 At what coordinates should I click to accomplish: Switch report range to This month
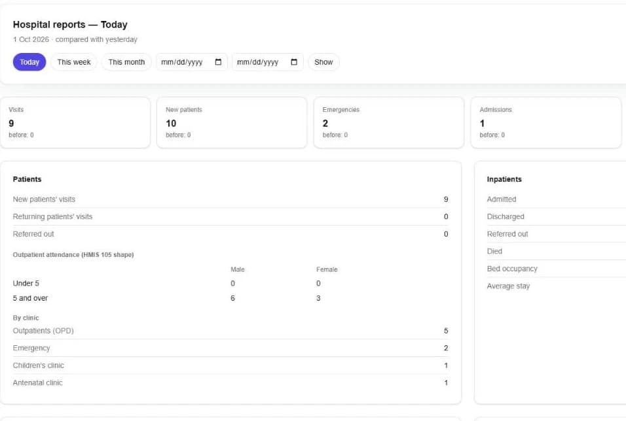(x=126, y=62)
